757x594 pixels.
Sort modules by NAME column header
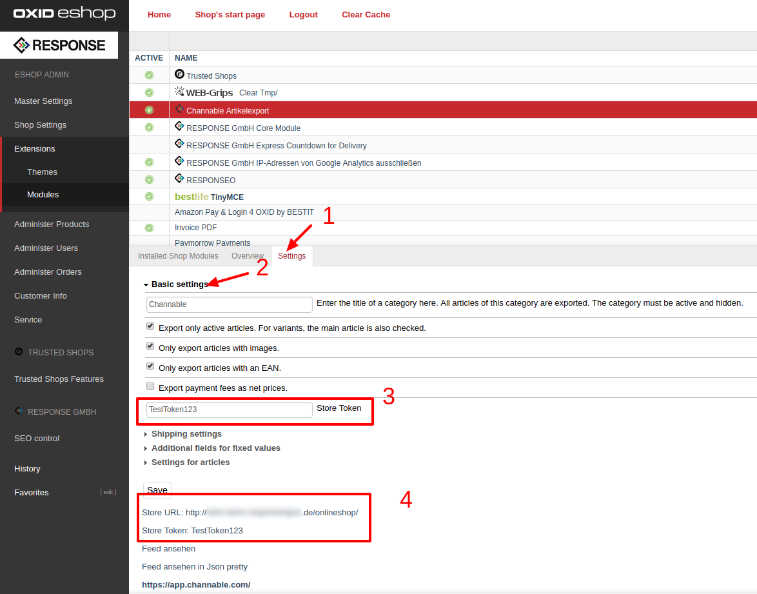point(186,58)
